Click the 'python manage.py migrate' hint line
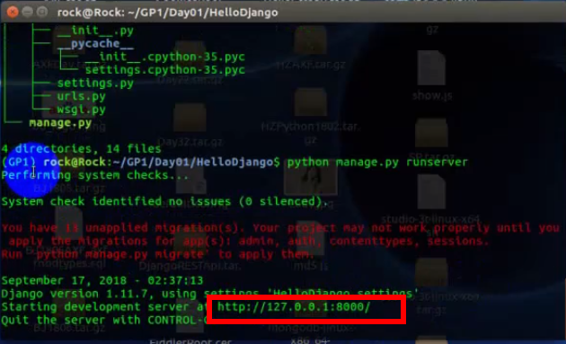The height and width of the screenshot is (344, 566). tap(158, 254)
